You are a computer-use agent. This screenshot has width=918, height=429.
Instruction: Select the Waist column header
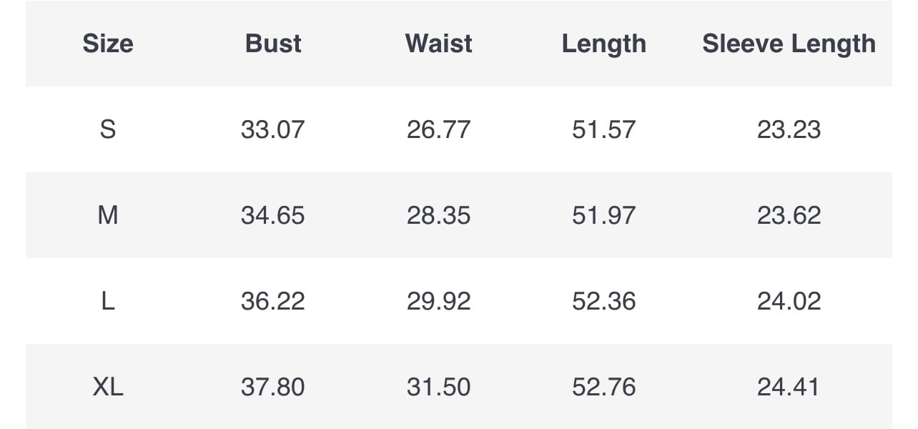coord(438,44)
